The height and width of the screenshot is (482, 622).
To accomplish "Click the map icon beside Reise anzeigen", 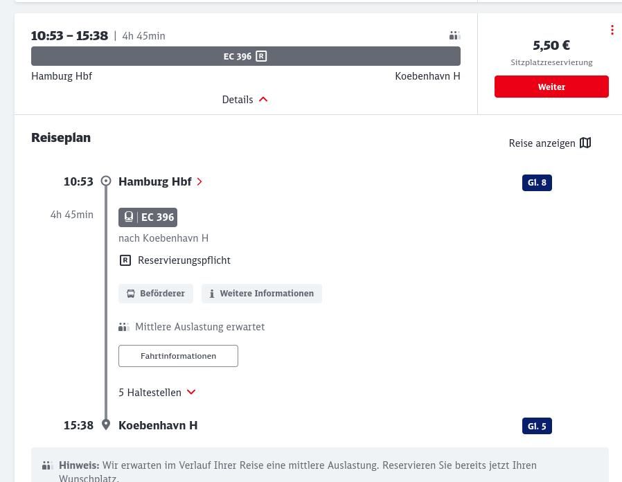I will click(585, 143).
